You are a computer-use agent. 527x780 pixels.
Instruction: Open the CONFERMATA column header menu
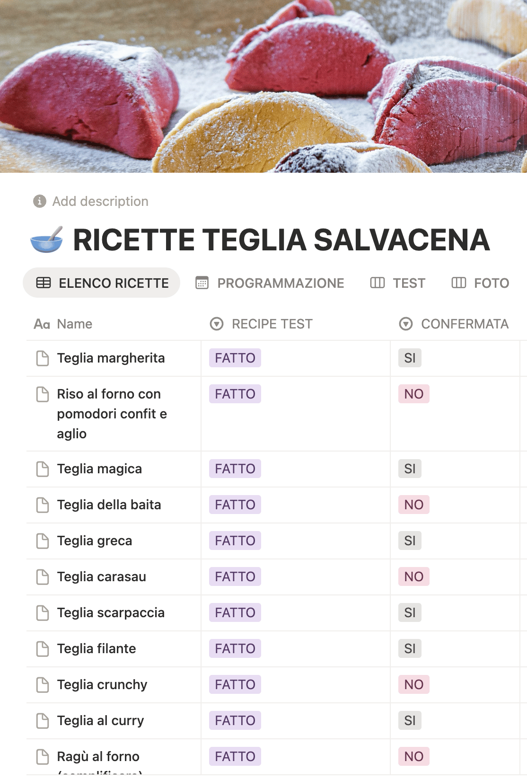(464, 324)
